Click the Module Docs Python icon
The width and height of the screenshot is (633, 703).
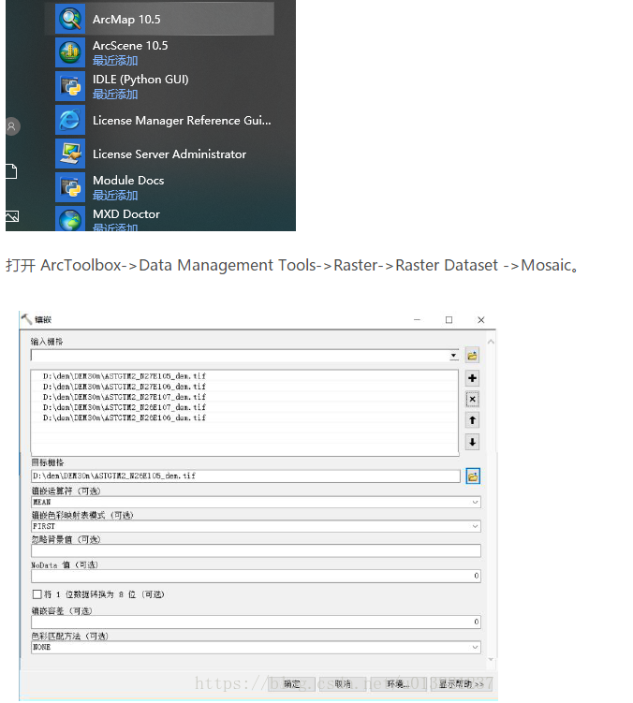pos(70,187)
